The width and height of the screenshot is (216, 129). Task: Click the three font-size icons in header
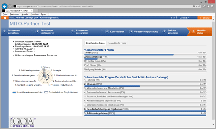click(174, 18)
